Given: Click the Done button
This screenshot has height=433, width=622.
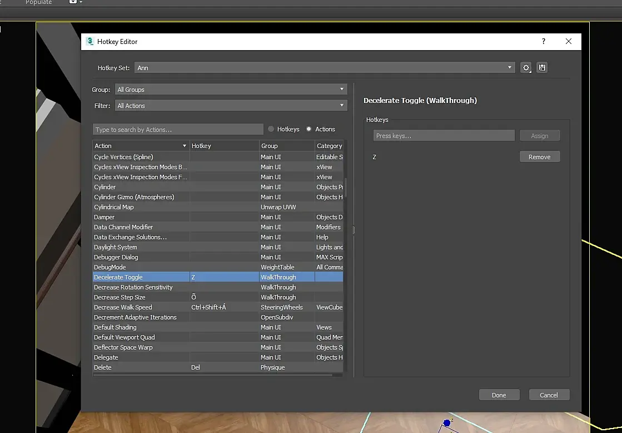Looking at the screenshot, I should pos(499,395).
